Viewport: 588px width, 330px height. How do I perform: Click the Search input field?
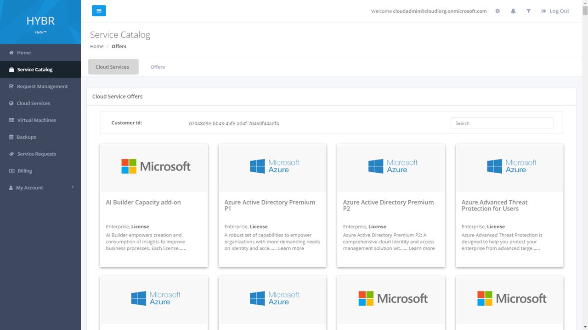point(502,123)
